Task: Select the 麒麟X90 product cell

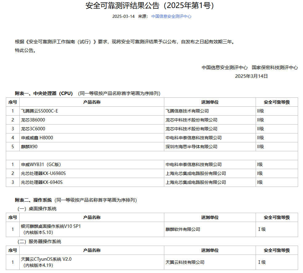Action: (x=29, y=147)
